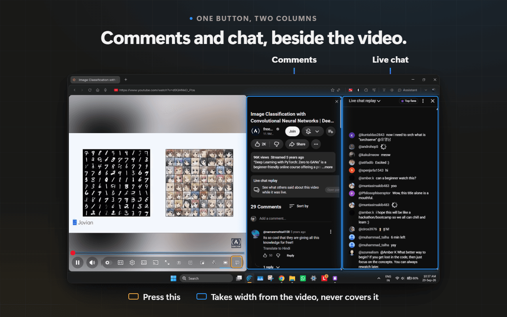Share the video using the Share button
Viewport: 507px width, 317px height.
coord(297,144)
